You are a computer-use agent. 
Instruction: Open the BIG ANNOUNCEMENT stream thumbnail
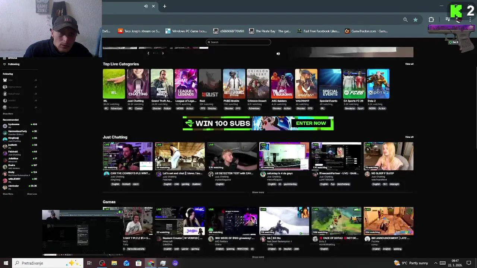388,221
